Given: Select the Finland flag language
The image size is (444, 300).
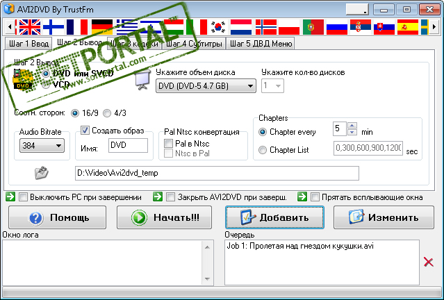Looking at the screenshot, I should [54, 27].
